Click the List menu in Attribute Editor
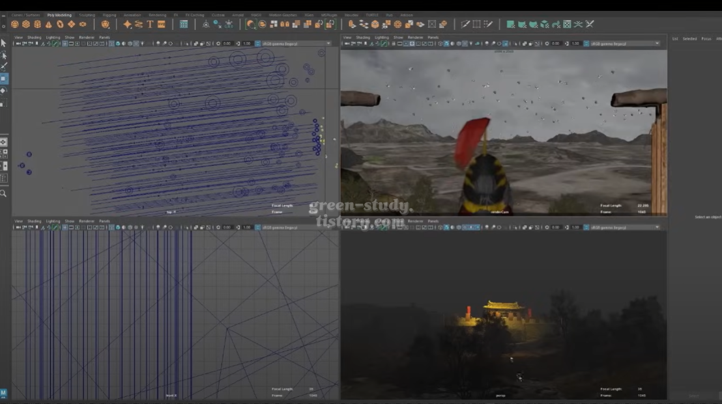The width and height of the screenshot is (722, 404). click(675, 38)
